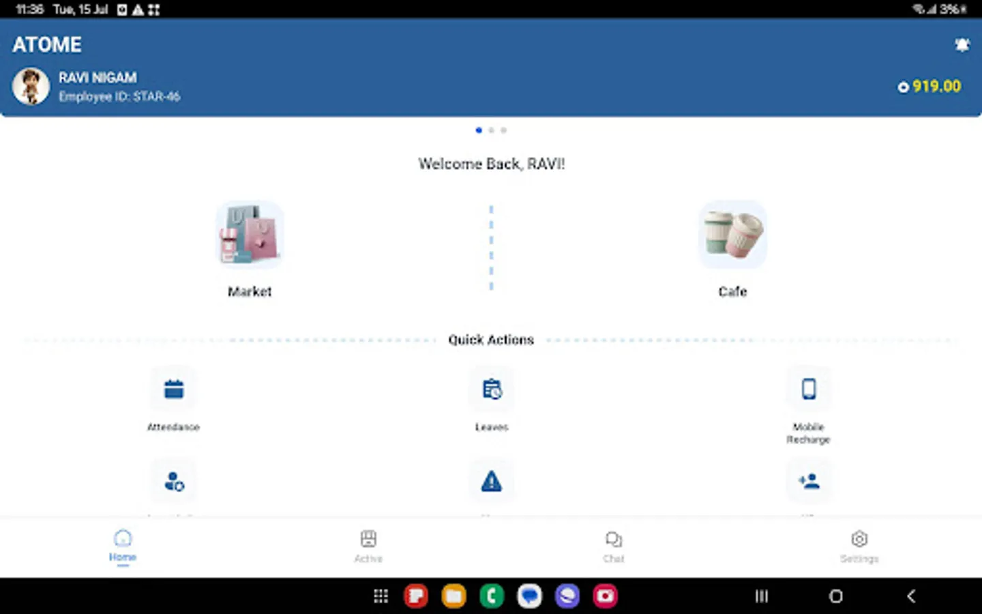Open the camera app from the taskbar
This screenshot has height=614, width=982.
coord(605,596)
